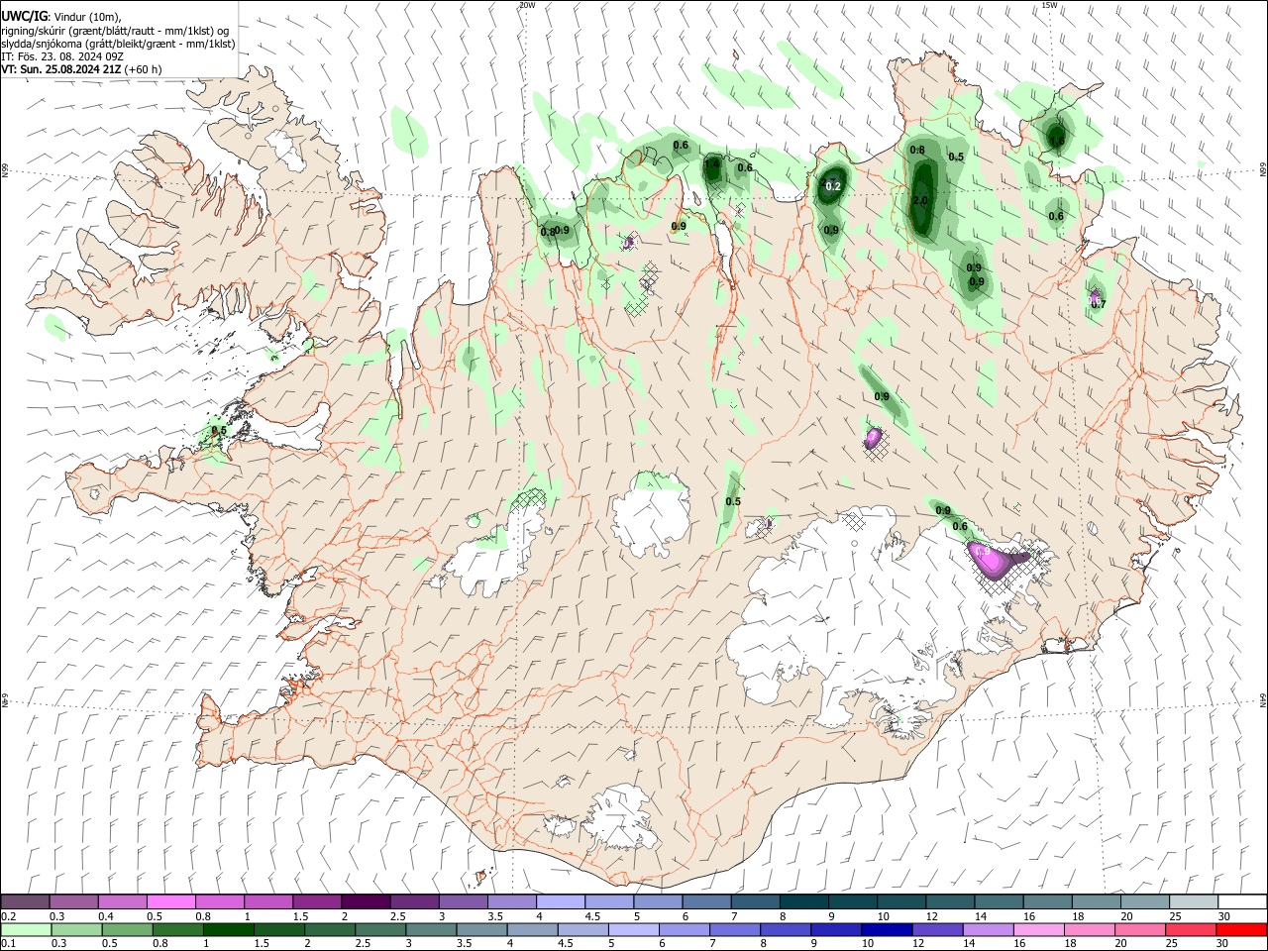Image resolution: width=1268 pixels, height=951 pixels.
Task: Click the '20W' longitude label
Action: click(x=527, y=5)
